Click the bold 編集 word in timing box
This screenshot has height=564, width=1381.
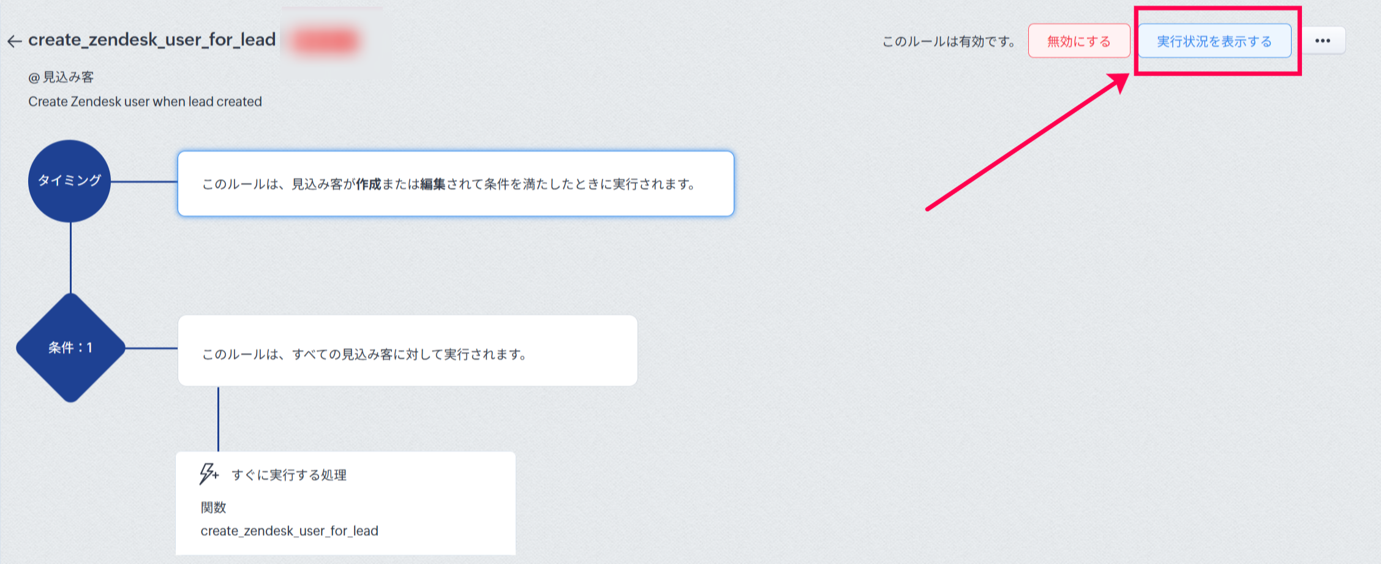[432, 184]
